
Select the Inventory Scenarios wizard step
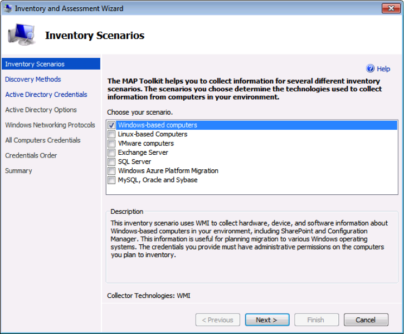51,64
